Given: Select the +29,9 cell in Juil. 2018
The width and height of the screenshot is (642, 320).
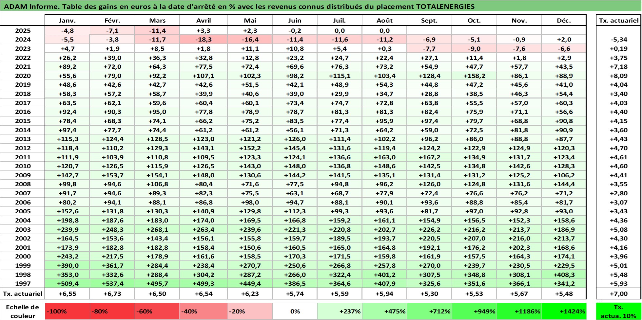Looking at the screenshot, I should tap(340, 94).
